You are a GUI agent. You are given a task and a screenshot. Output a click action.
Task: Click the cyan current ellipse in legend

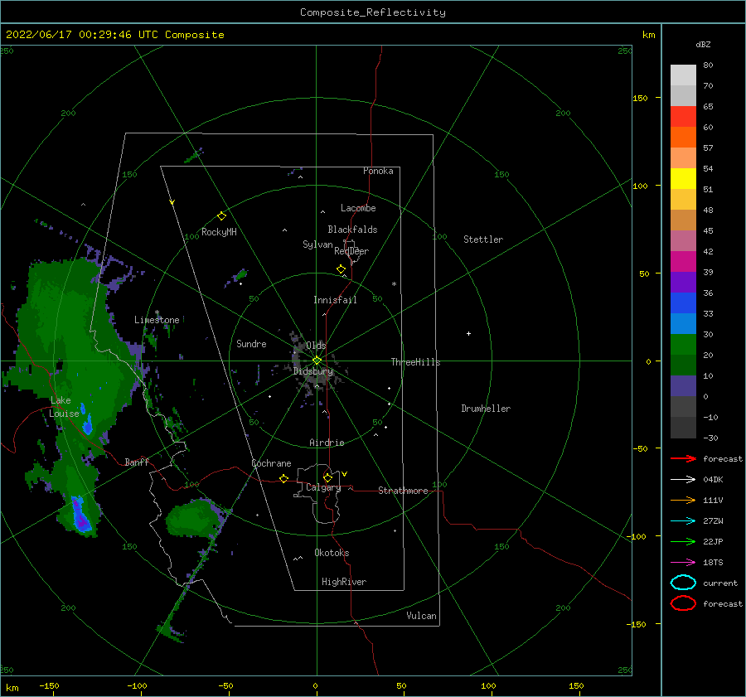pyautogui.click(x=683, y=583)
